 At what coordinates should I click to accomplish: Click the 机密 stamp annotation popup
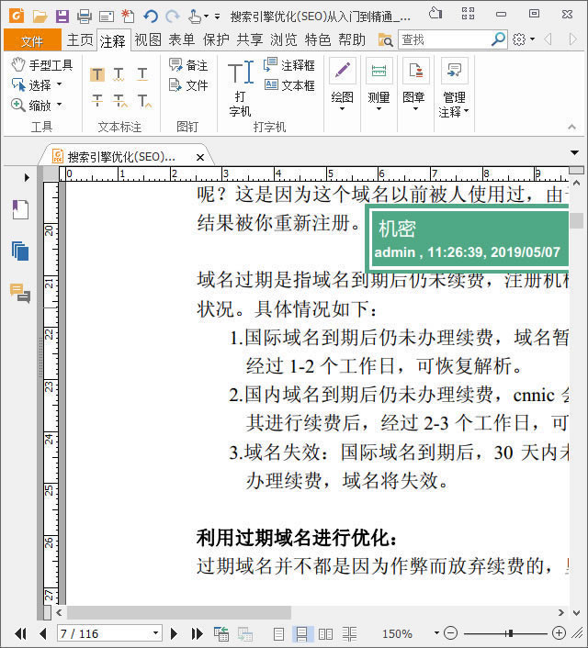pyautogui.click(x=469, y=240)
